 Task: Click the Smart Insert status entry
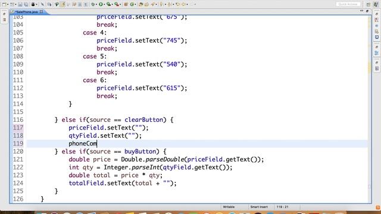[x=259, y=207]
